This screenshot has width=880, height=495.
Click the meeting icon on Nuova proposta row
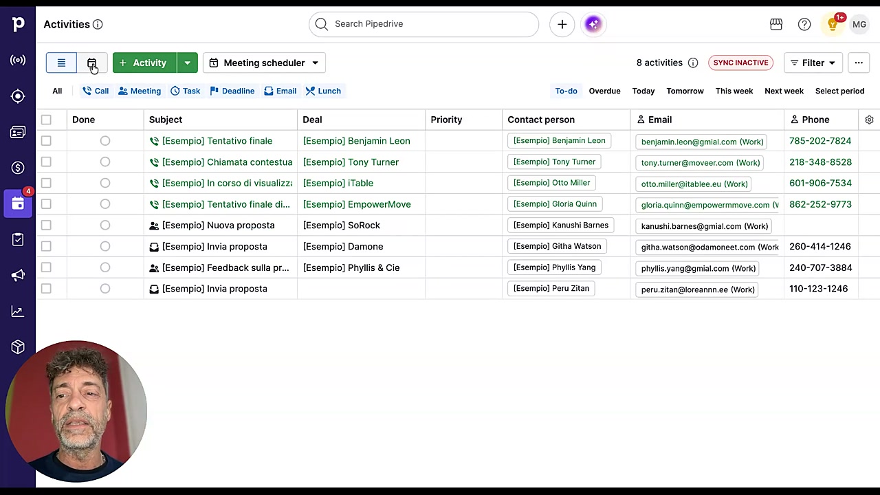pos(154,225)
